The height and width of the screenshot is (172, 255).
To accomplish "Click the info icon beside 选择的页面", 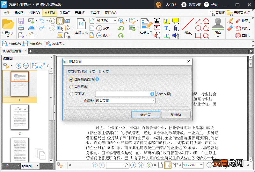I will click(x=97, y=79).
